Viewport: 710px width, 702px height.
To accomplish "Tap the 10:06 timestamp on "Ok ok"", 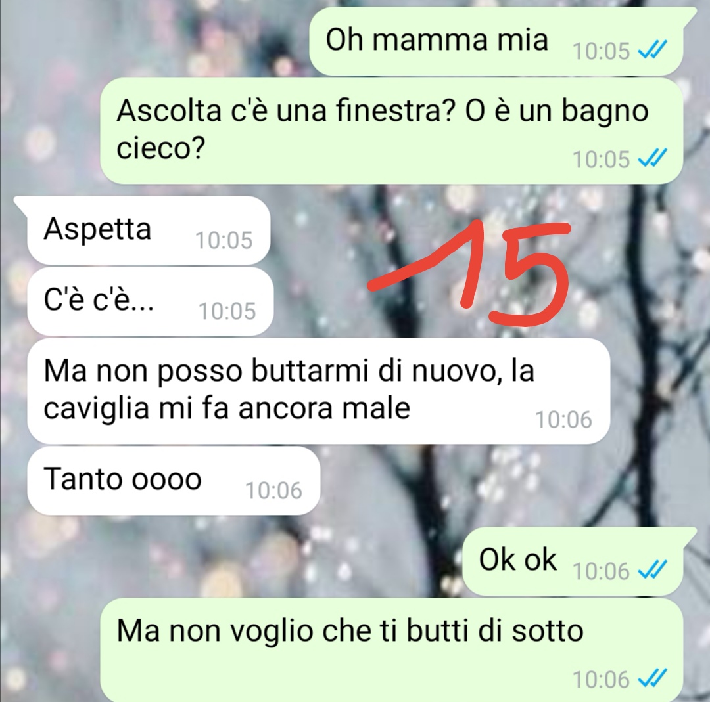I will click(x=601, y=571).
